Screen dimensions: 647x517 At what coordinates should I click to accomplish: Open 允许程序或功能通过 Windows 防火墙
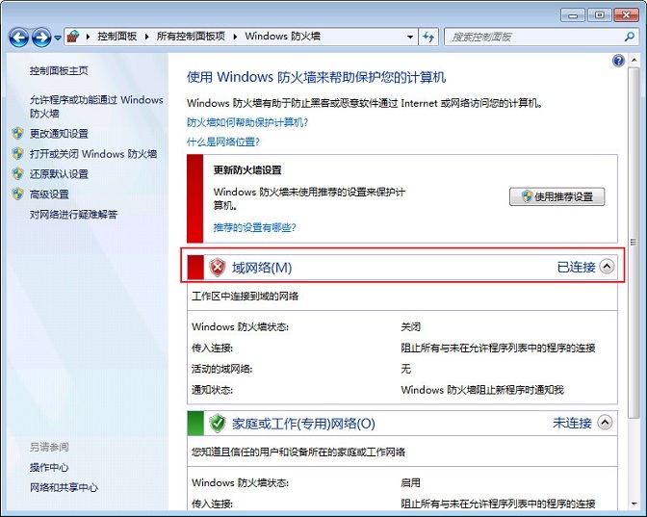tap(96, 106)
